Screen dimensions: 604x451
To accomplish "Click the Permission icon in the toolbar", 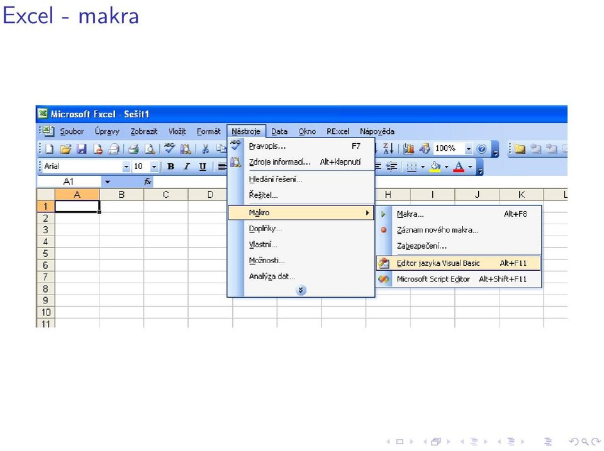I will (98, 149).
